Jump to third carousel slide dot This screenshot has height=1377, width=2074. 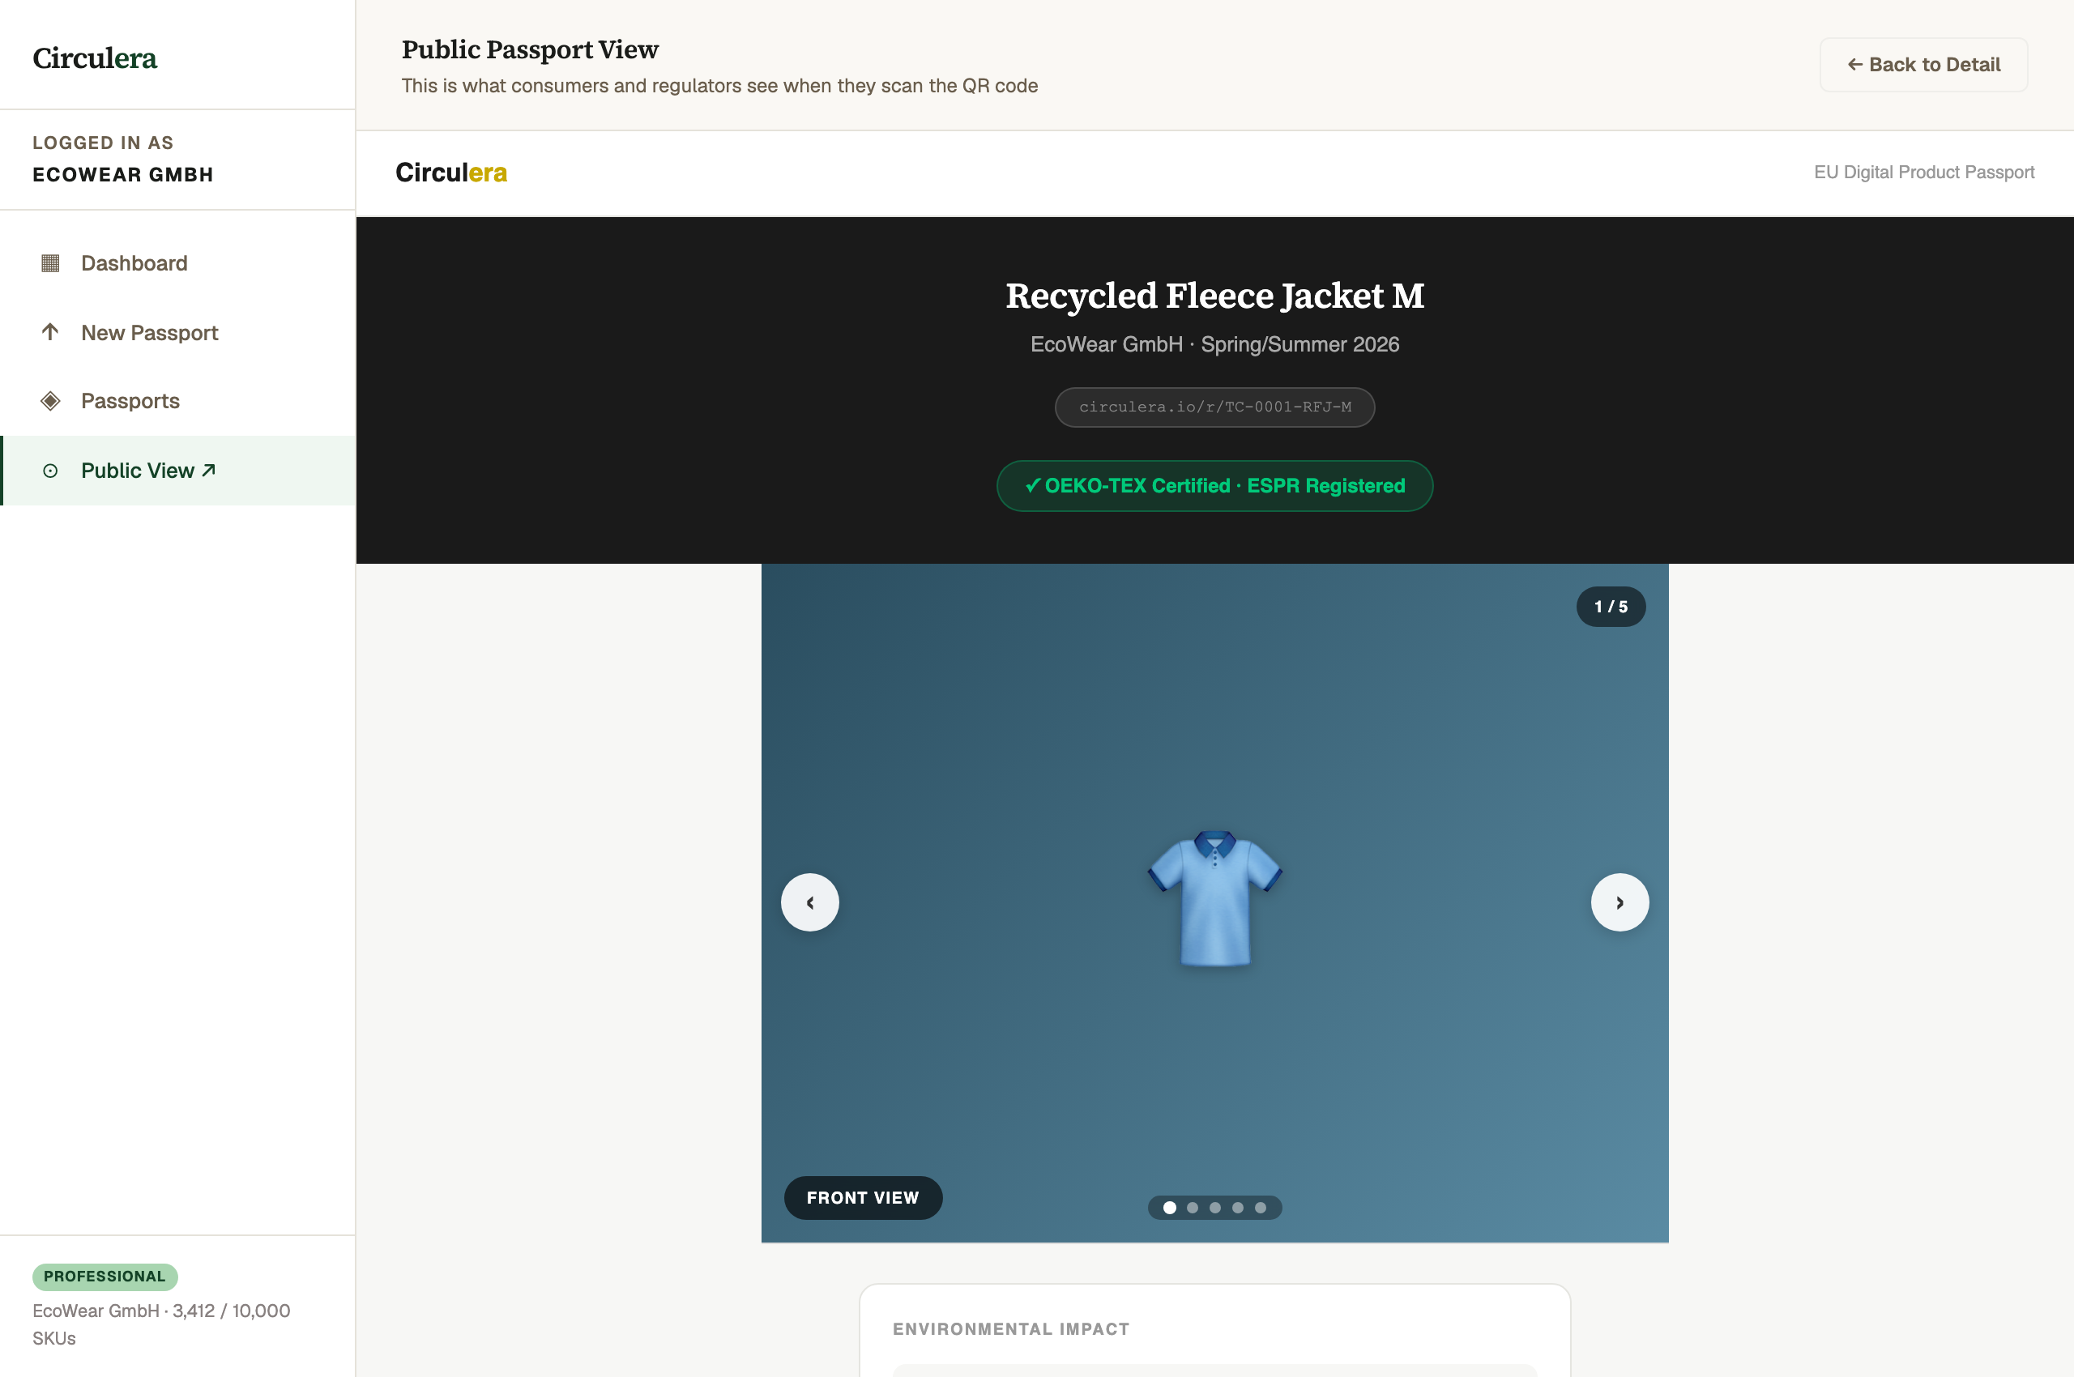pos(1215,1208)
